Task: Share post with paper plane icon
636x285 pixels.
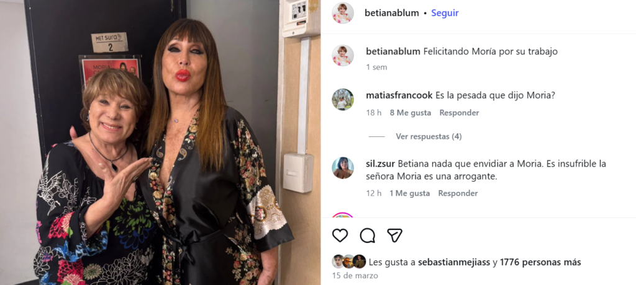Action: pyautogui.click(x=394, y=235)
